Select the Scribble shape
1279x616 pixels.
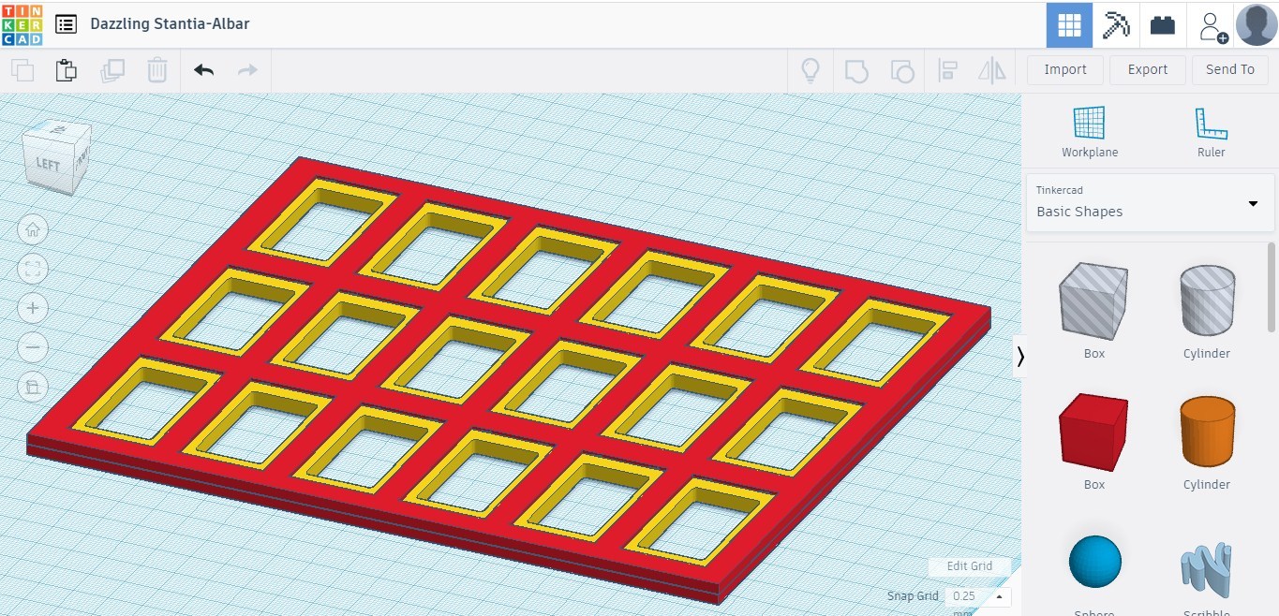(x=1207, y=571)
